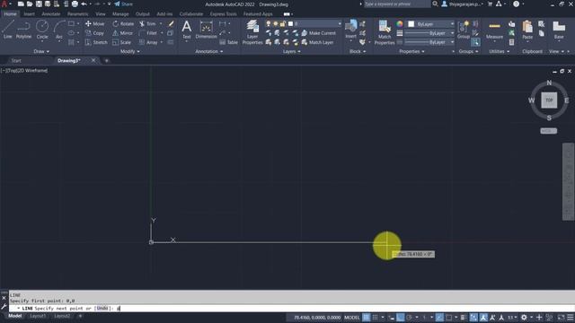Toggle 2D object snap in status bar
Screen dimensions: 575x323
448,318
